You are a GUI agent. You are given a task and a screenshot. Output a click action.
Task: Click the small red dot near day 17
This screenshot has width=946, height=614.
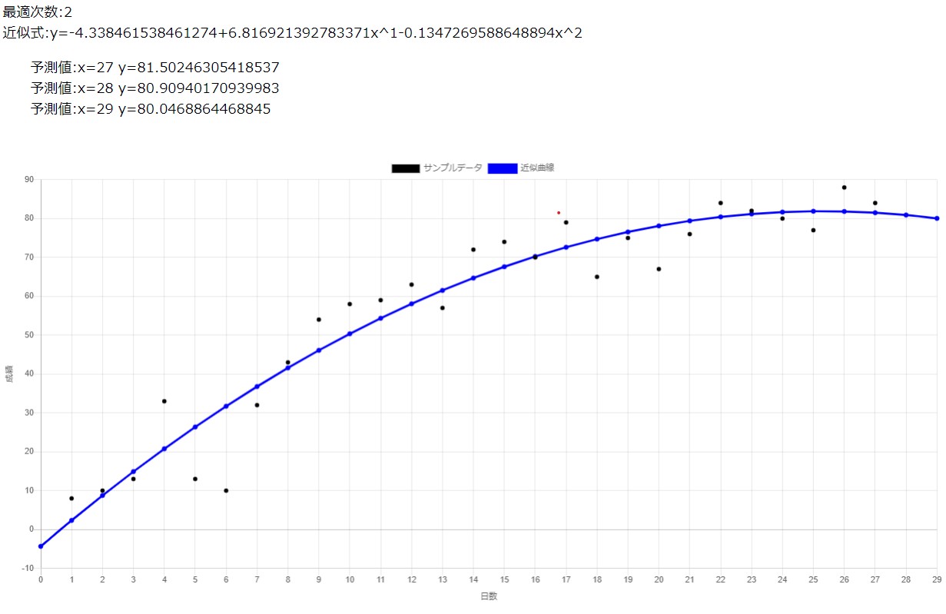559,213
